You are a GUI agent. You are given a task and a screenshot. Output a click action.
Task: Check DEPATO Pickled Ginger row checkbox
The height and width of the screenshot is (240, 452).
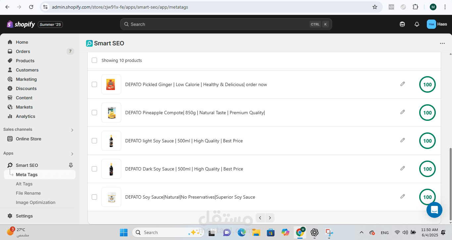pyautogui.click(x=94, y=84)
